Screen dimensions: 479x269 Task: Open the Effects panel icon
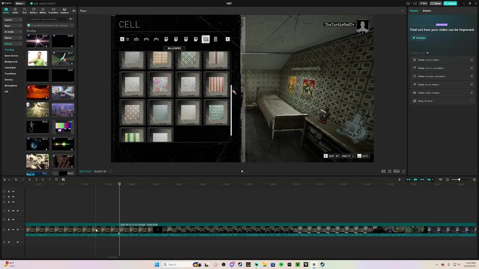(x=43, y=10)
